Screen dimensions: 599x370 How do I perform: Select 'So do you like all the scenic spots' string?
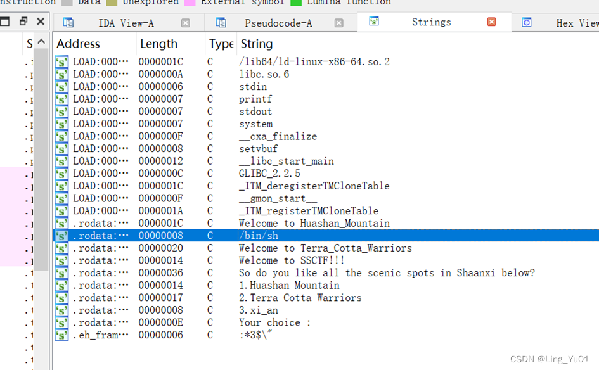(387, 273)
